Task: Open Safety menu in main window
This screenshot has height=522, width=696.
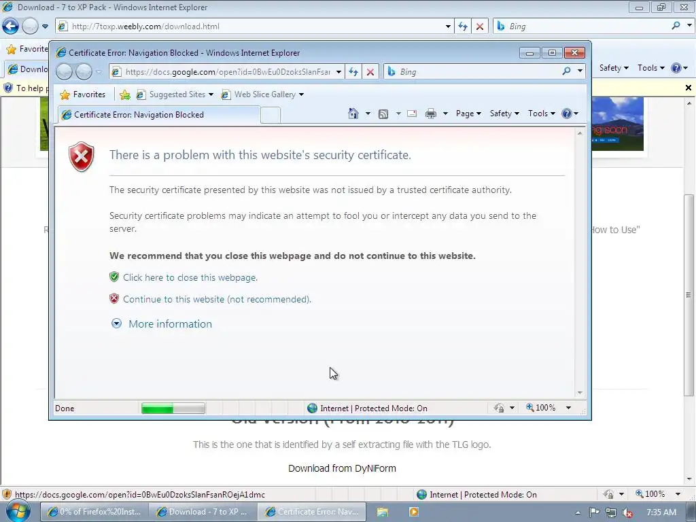Action: pyautogui.click(x=614, y=68)
